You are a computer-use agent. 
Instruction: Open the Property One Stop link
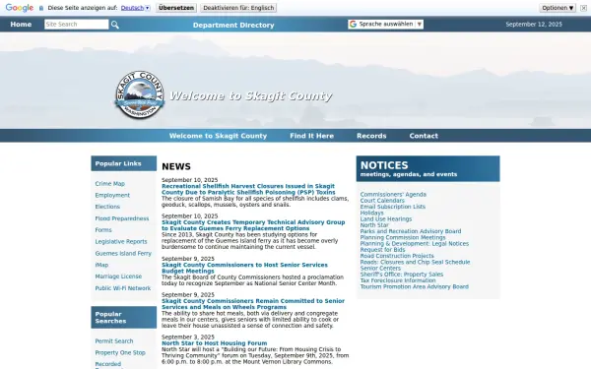(x=120, y=353)
